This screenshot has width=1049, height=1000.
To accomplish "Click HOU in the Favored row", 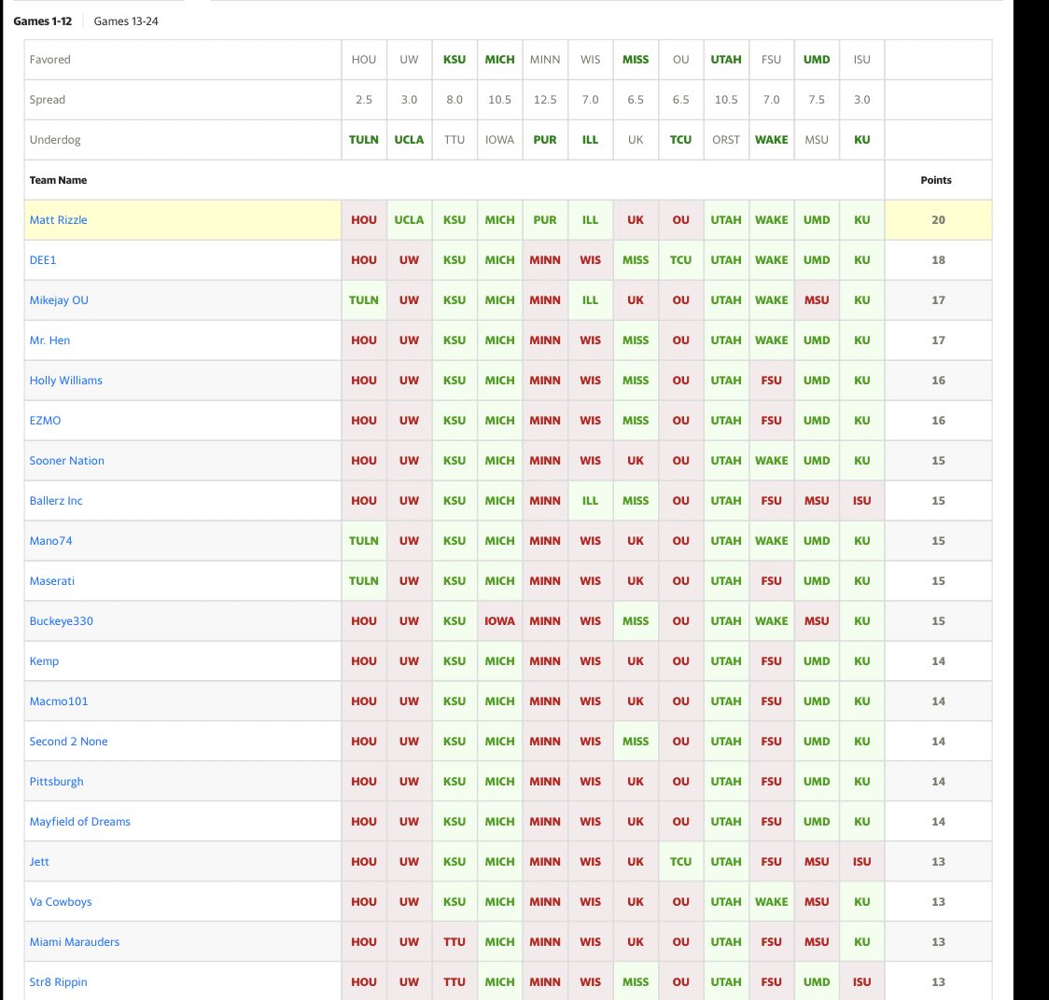I will [x=364, y=60].
